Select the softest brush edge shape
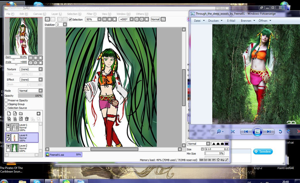The image size is (300, 183). click(x=214, y=143)
